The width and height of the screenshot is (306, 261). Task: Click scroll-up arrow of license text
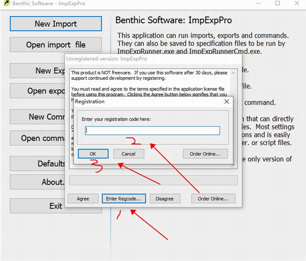(x=233, y=73)
